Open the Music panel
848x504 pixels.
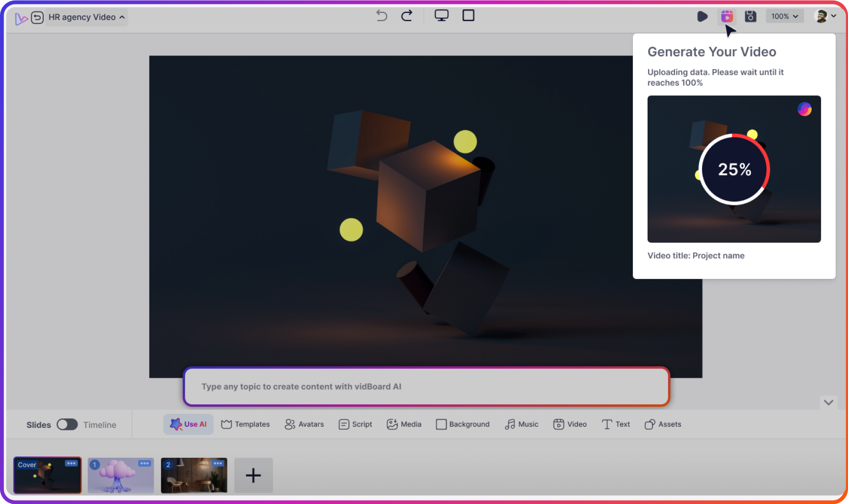(x=521, y=424)
